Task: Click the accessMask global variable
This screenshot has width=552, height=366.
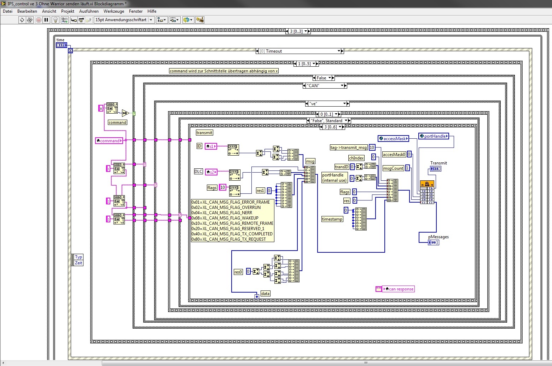Action: (x=393, y=139)
